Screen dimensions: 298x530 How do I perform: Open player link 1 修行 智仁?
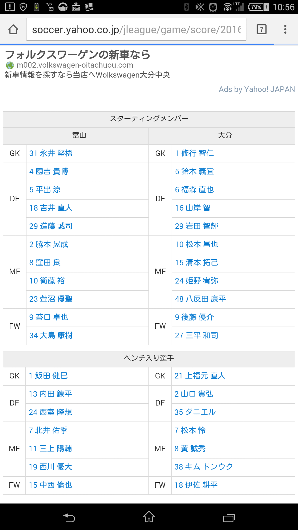tap(195, 153)
